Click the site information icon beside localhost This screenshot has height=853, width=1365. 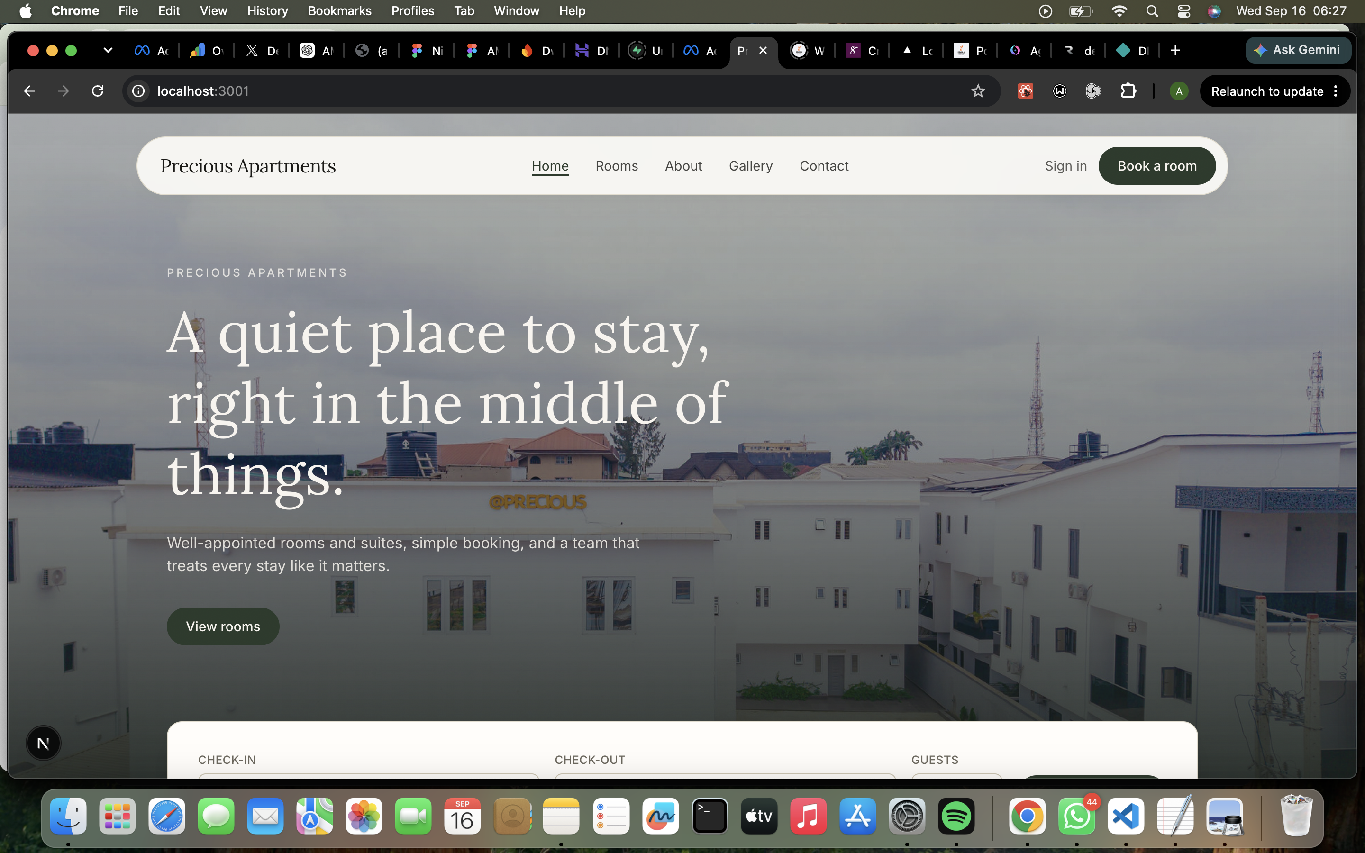(138, 91)
